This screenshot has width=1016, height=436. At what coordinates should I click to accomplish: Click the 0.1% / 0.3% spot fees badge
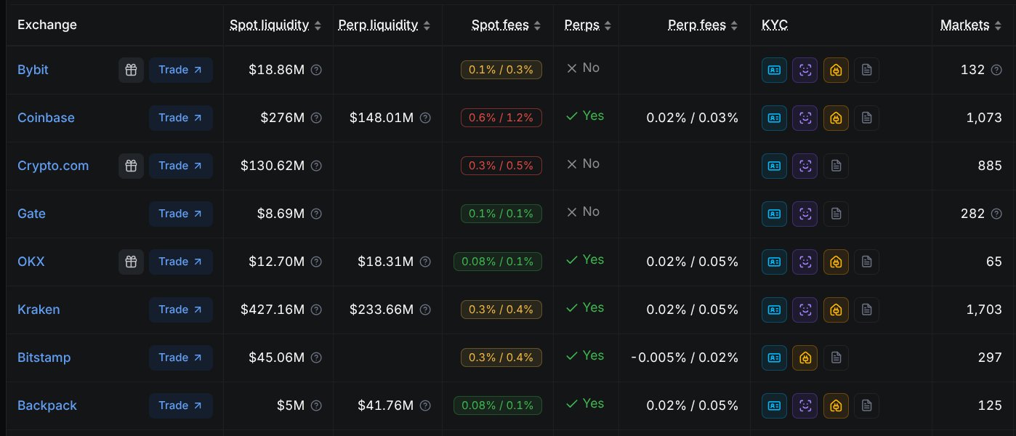tap(501, 70)
